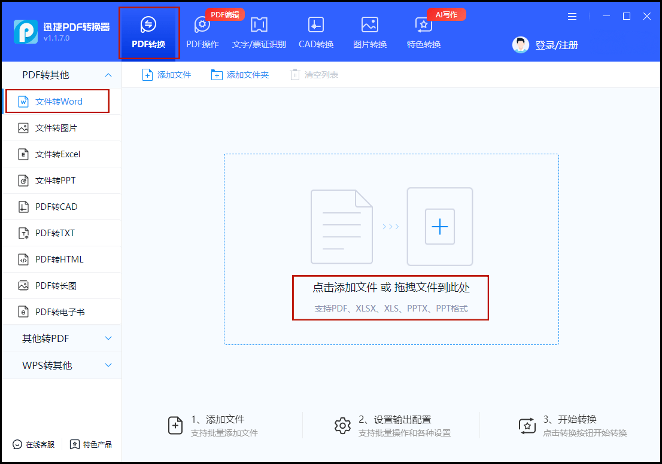Select PDF转TXT in sidebar

[x=62, y=233]
